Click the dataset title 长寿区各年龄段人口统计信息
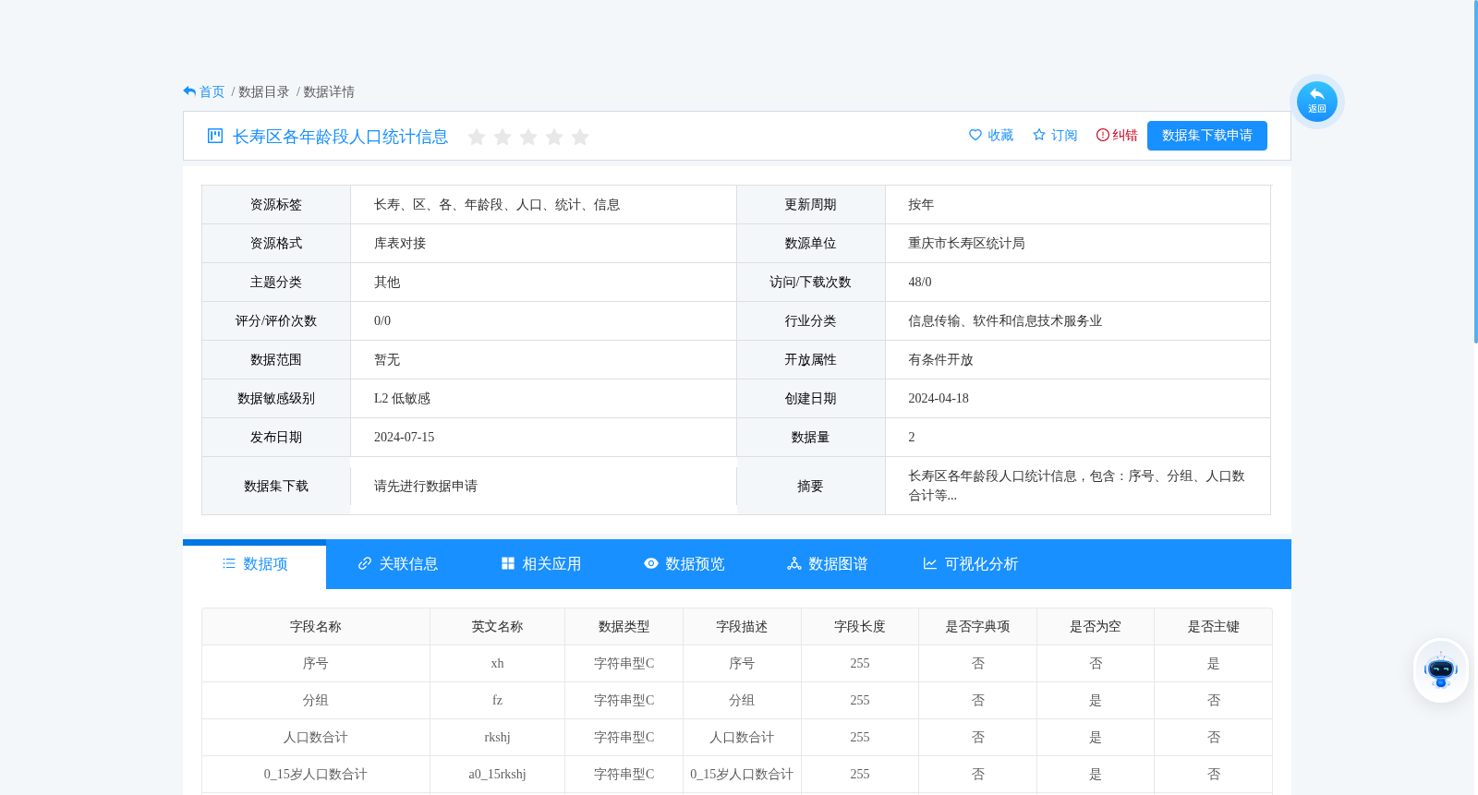Screen dimensions: 1478x795 coord(341,137)
